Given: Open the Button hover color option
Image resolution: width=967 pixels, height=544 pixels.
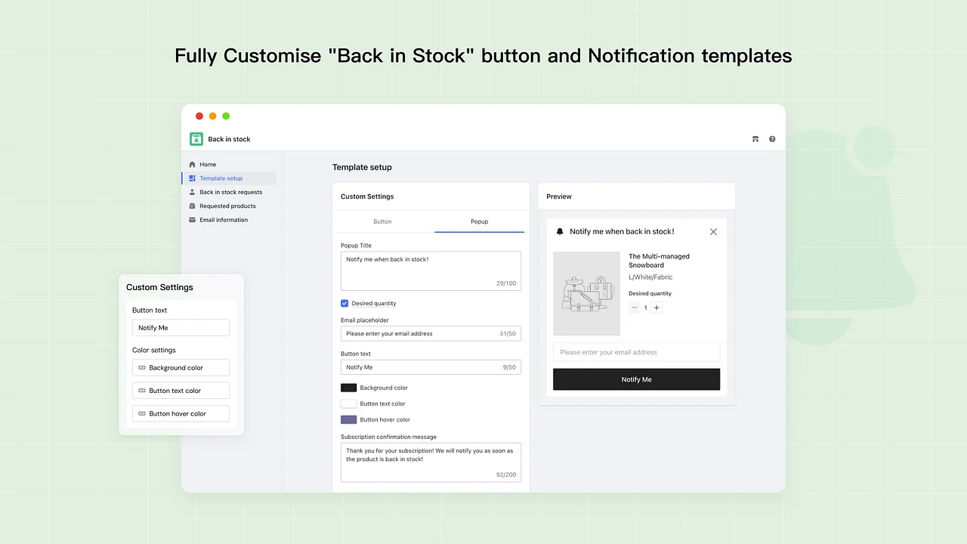Looking at the screenshot, I should (x=181, y=413).
